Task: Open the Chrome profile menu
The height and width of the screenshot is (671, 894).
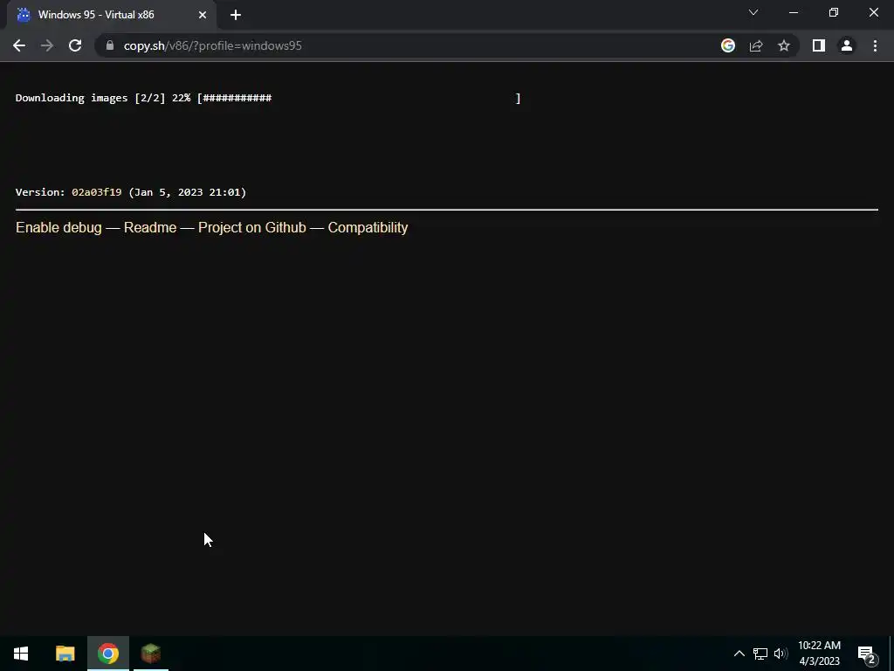Action: coord(847,45)
